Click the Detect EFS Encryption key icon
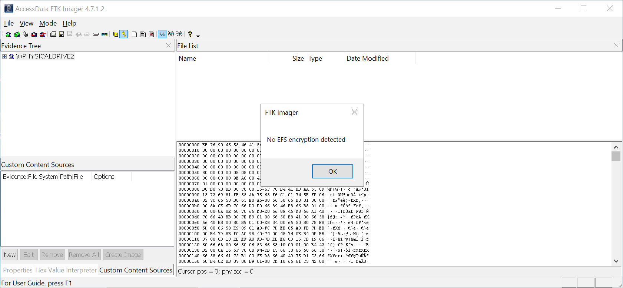623x288 pixels. click(124, 34)
